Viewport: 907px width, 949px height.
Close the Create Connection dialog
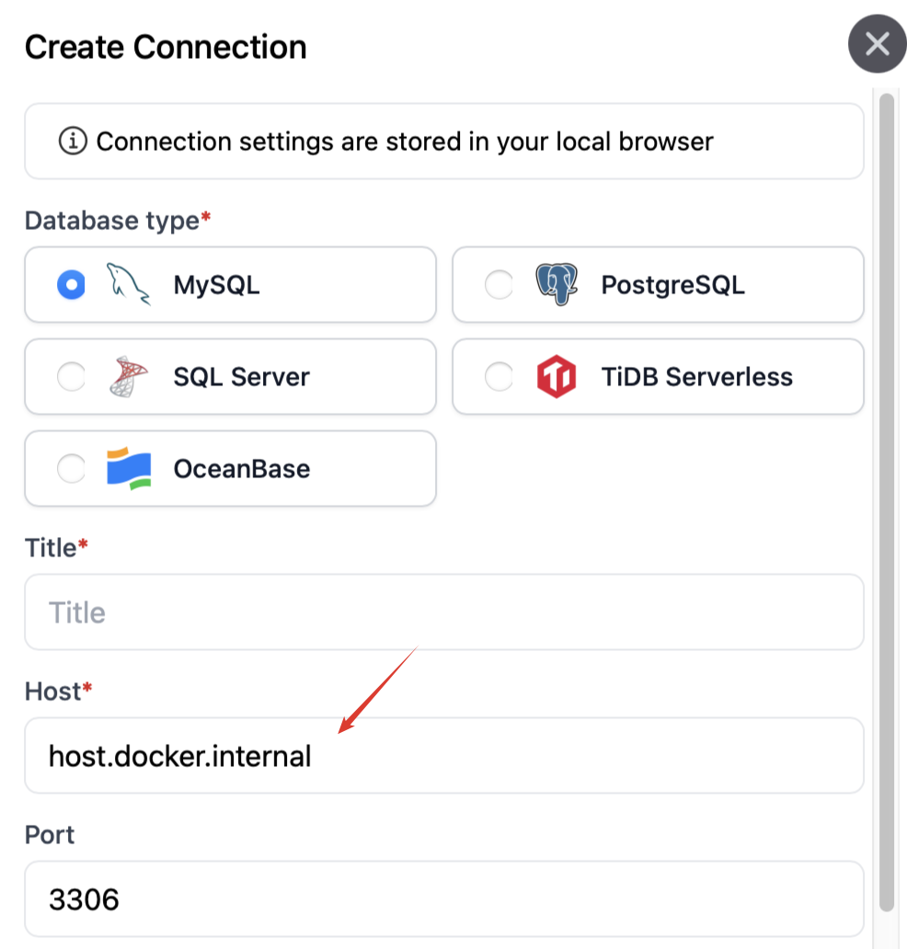[877, 43]
